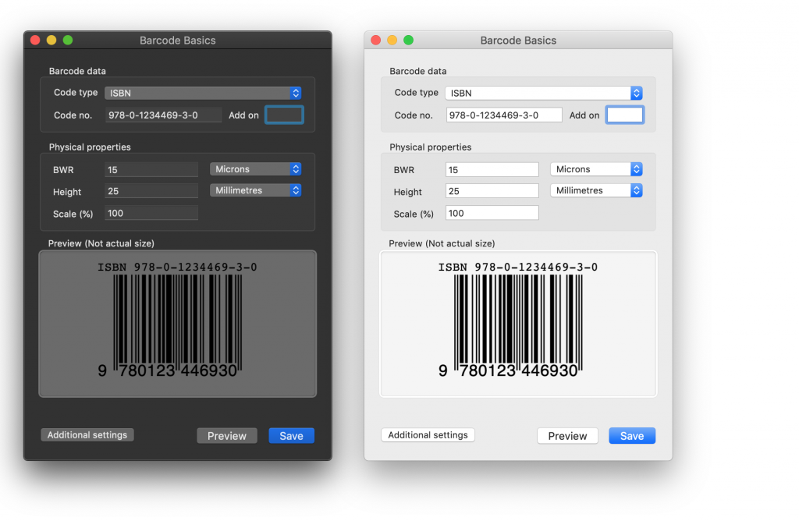Screen dimensions: 799x521
Task: Open Code type ISBN dropdown in light window
Action: [544, 93]
